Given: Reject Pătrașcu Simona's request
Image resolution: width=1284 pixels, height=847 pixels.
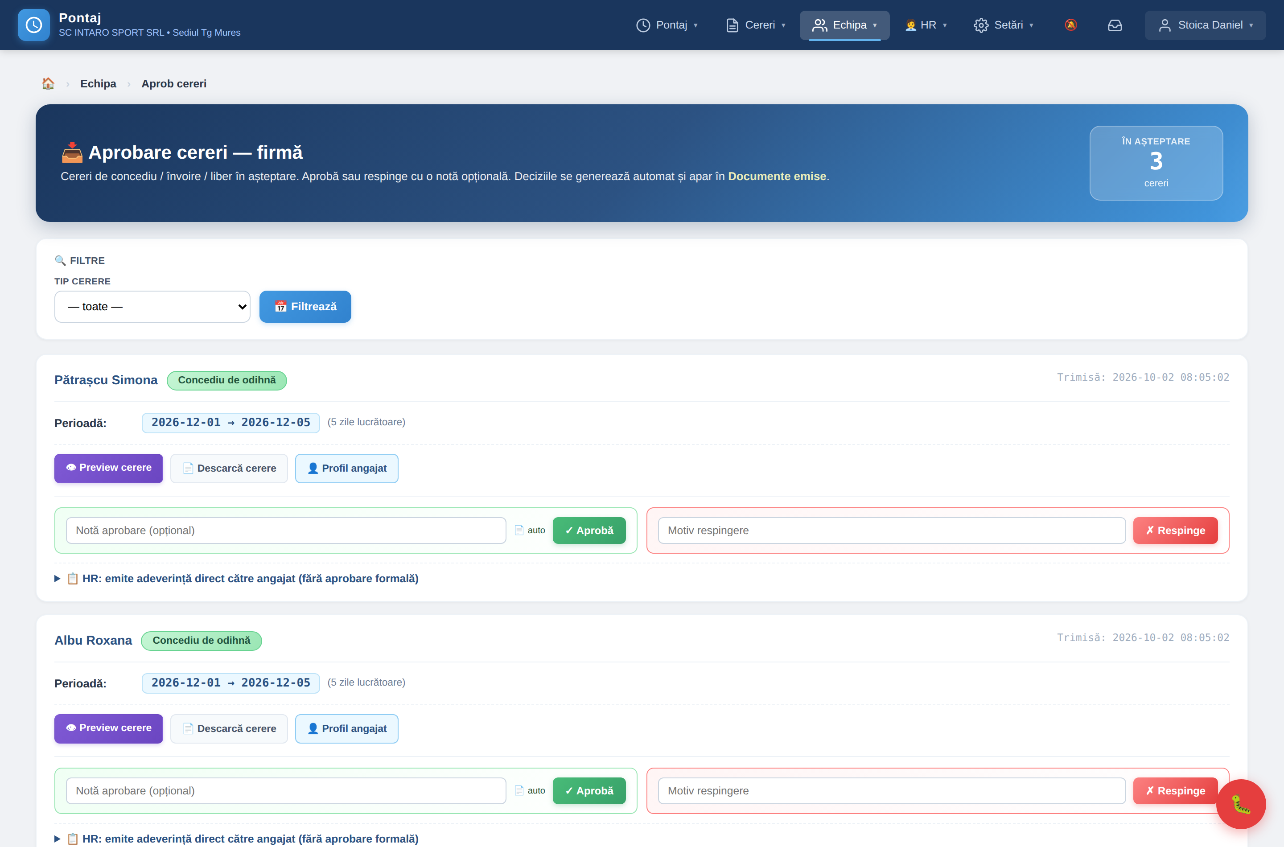Looking at the screenshot, I should [1175, 530].
